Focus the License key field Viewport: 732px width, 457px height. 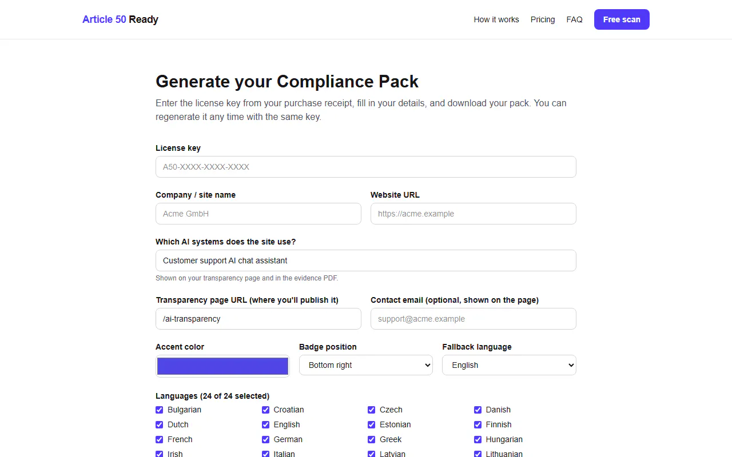click(x=366, y=167)
